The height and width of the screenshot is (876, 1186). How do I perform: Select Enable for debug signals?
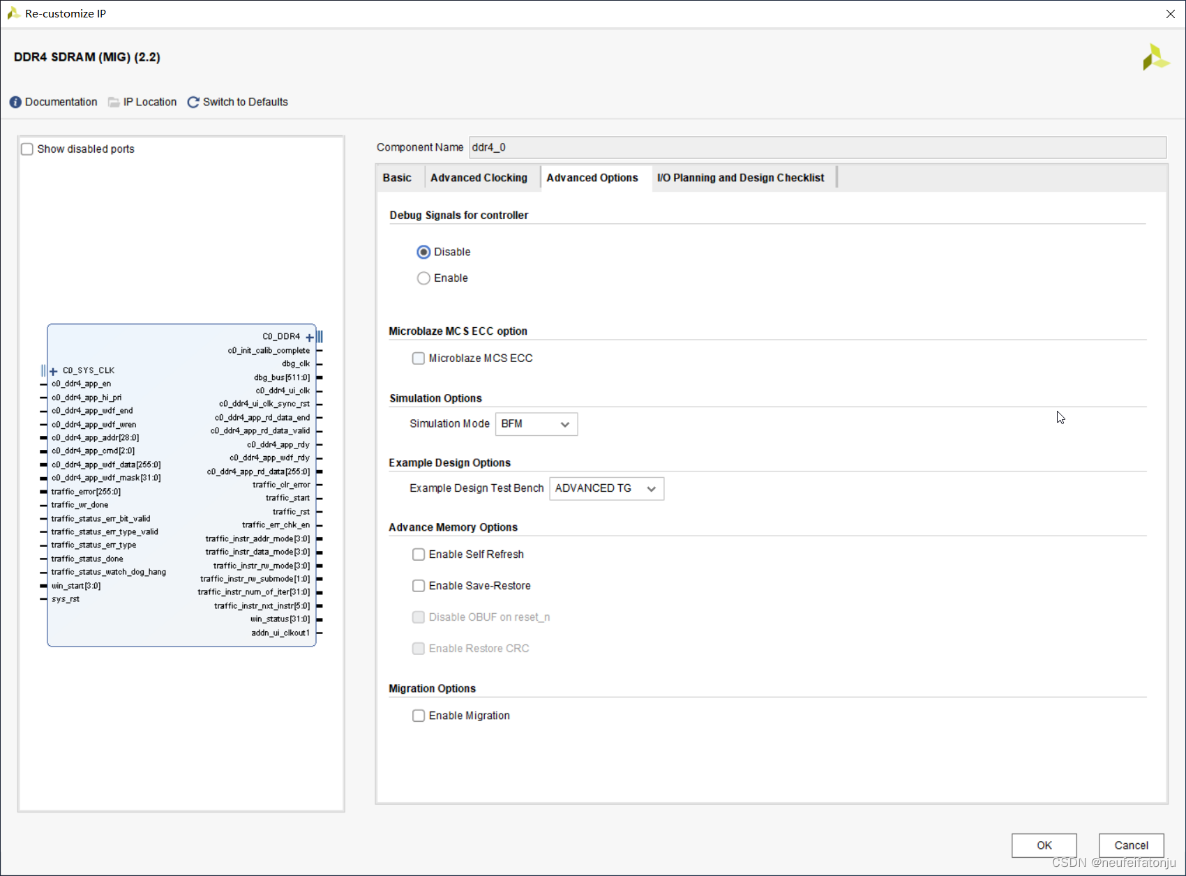click(x=423, y=278)
